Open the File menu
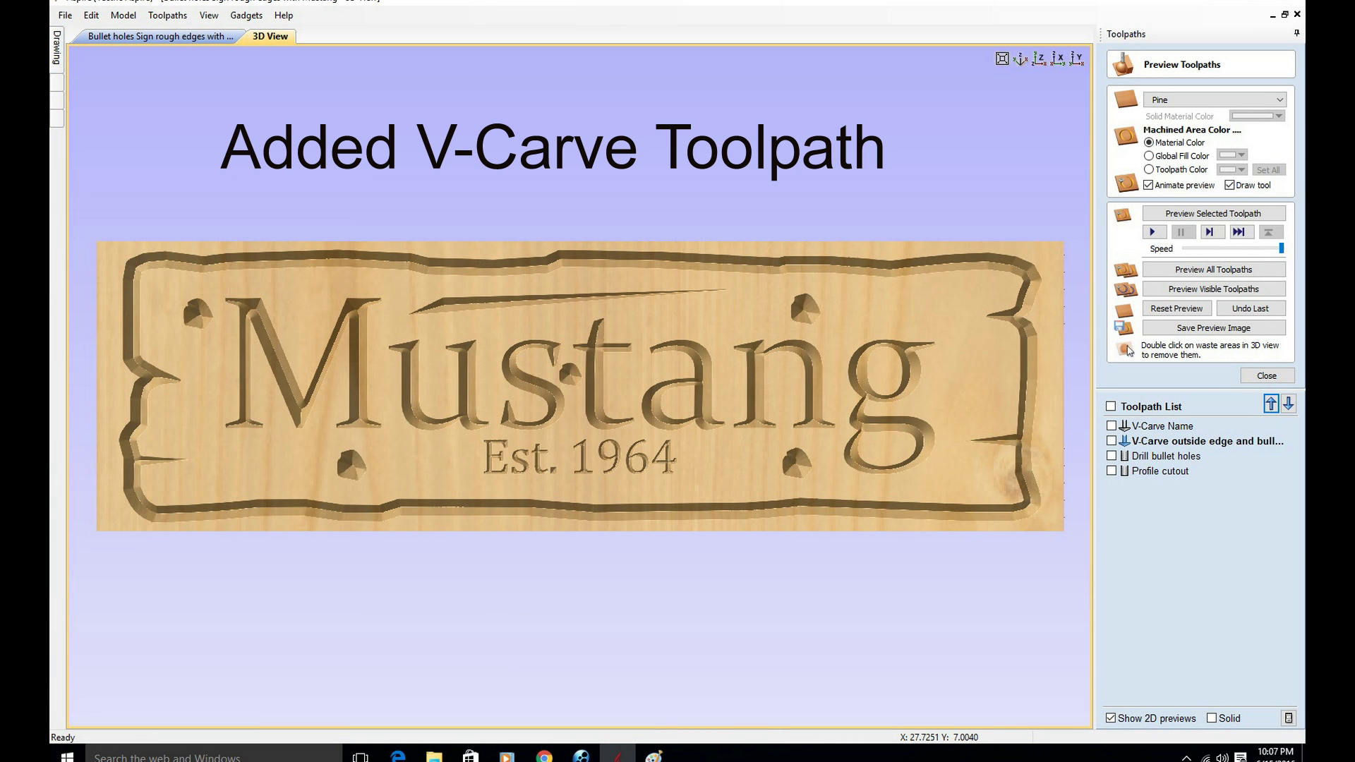 65,16
